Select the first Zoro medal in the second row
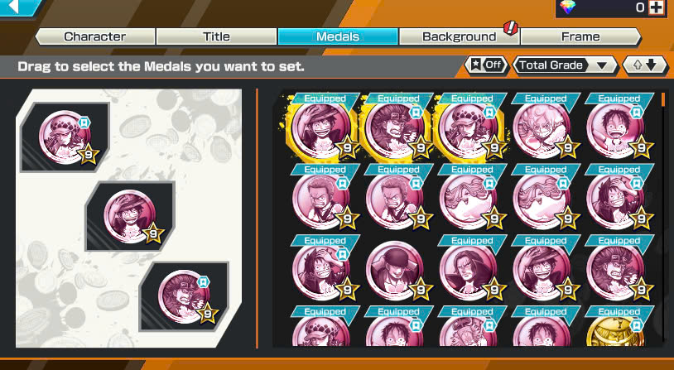Image resolution: width=674 pixels, height=370 pixels. 322,198
